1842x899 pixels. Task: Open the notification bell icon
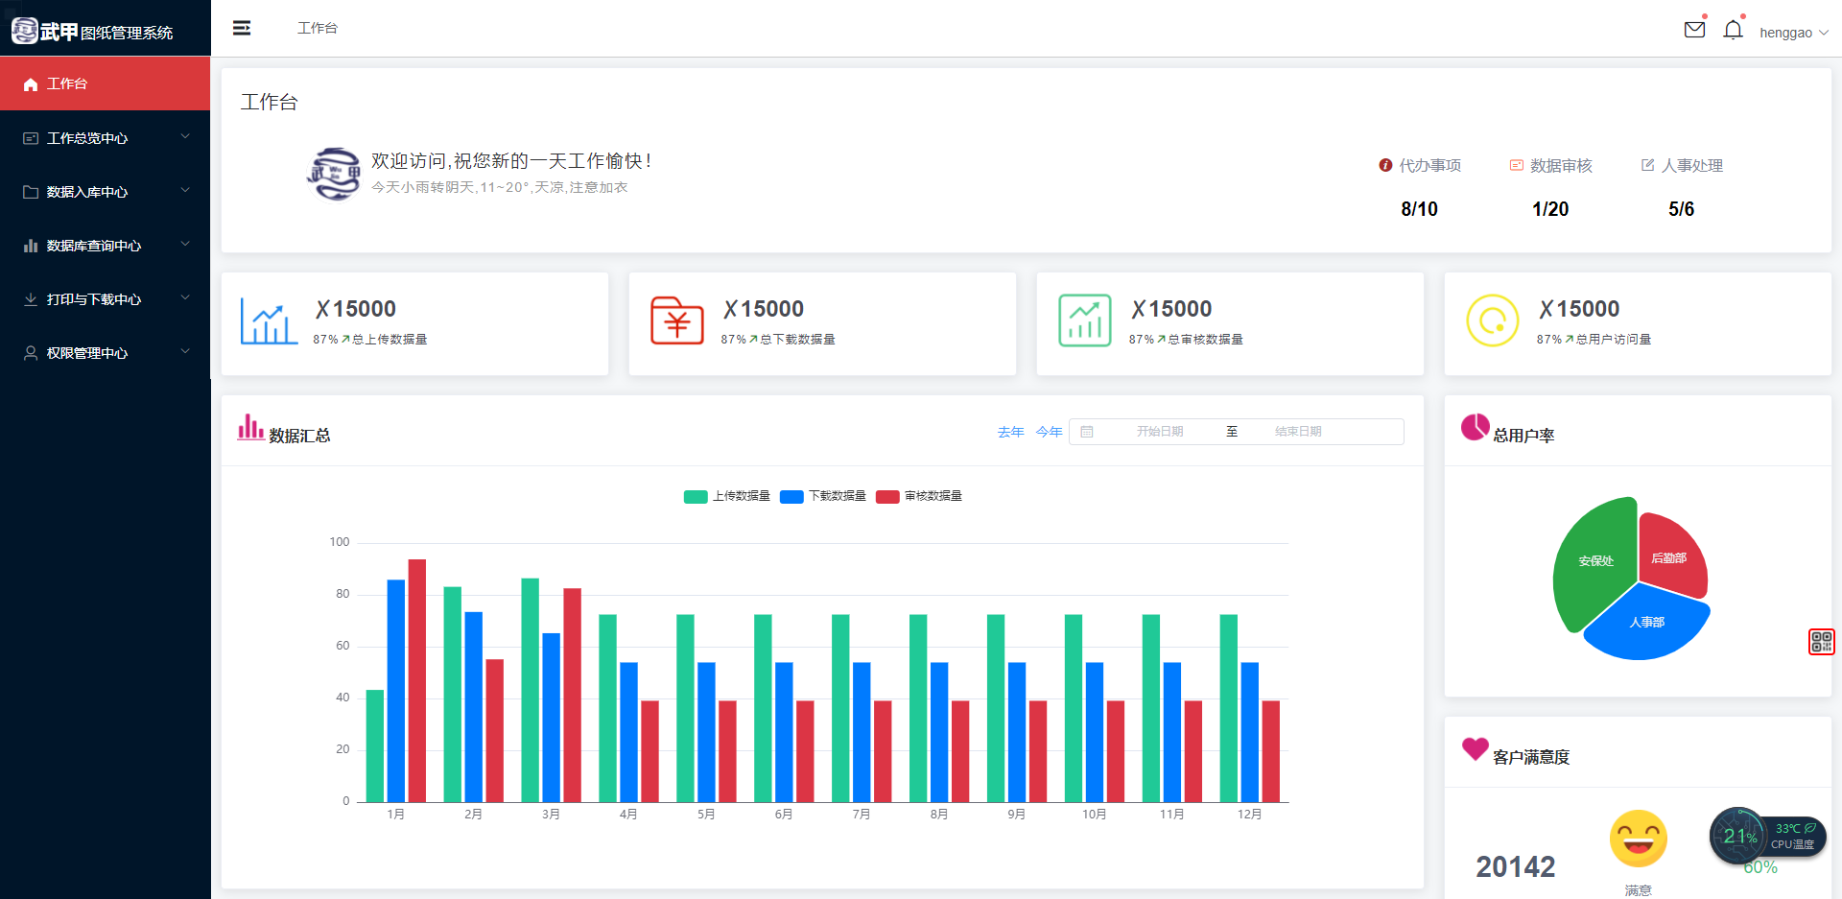1733,31
